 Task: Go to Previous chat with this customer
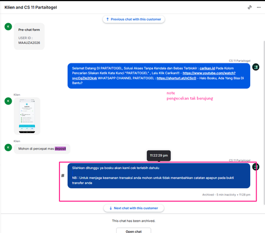[x=134, y=19]
